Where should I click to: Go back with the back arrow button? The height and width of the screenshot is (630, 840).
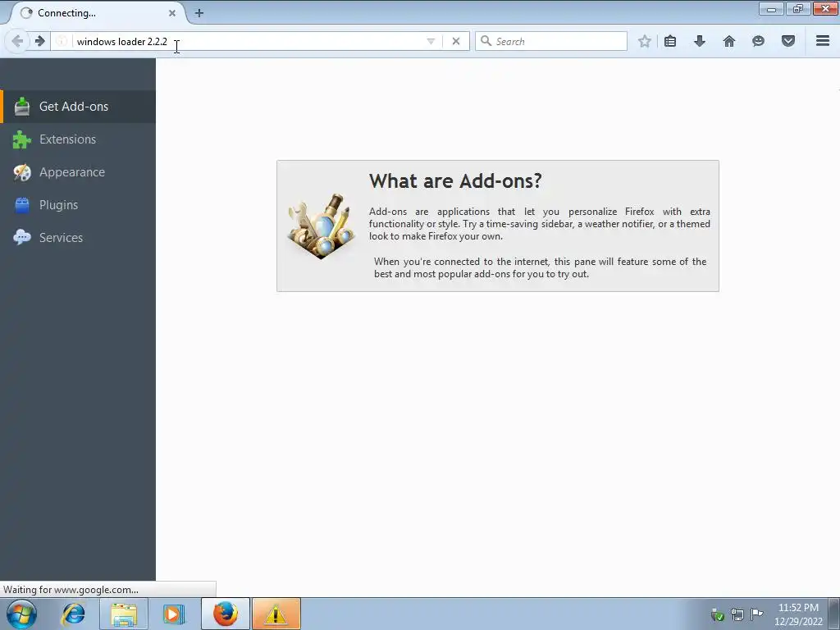[x=17, y=41]
